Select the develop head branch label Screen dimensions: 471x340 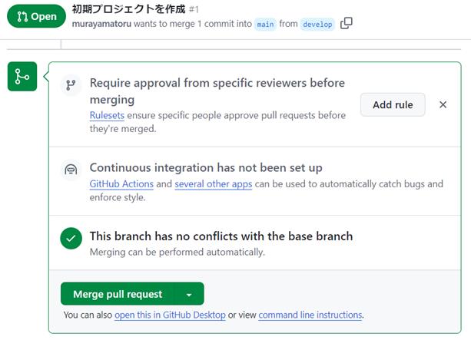(317, 25)
